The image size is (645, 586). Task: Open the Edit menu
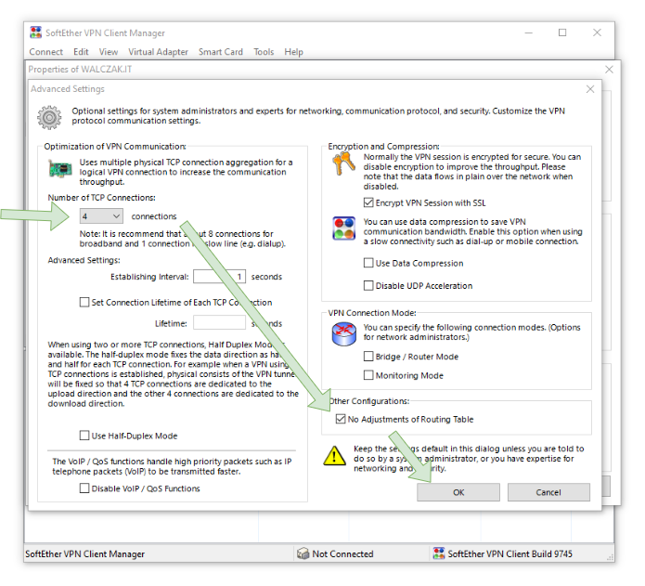(81, 52)
